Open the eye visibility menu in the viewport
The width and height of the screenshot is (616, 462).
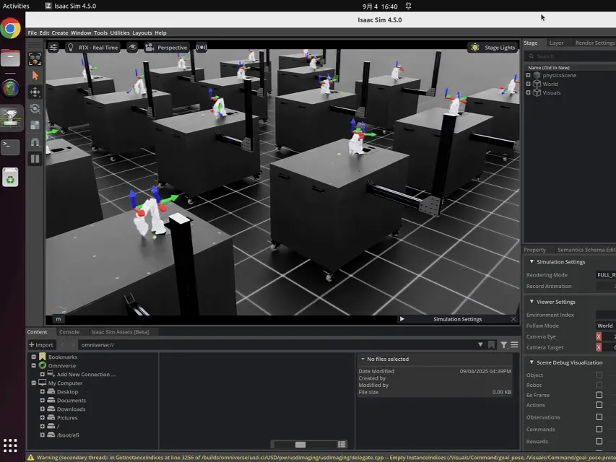(x=132, y=47)
